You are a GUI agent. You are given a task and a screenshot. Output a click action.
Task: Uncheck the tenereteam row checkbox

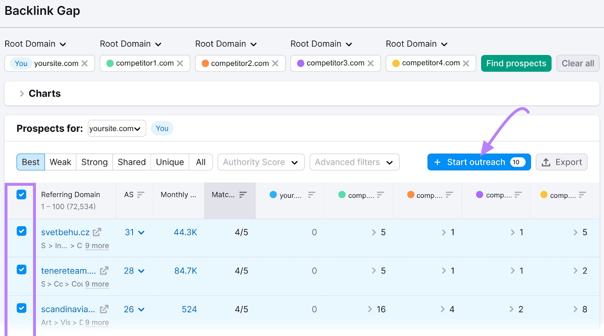pos(22,270)
